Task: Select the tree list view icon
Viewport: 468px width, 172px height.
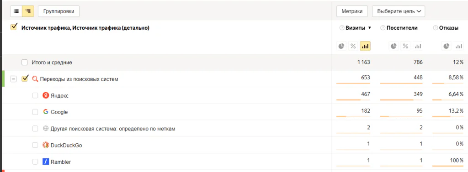Action: coord(28,11)
